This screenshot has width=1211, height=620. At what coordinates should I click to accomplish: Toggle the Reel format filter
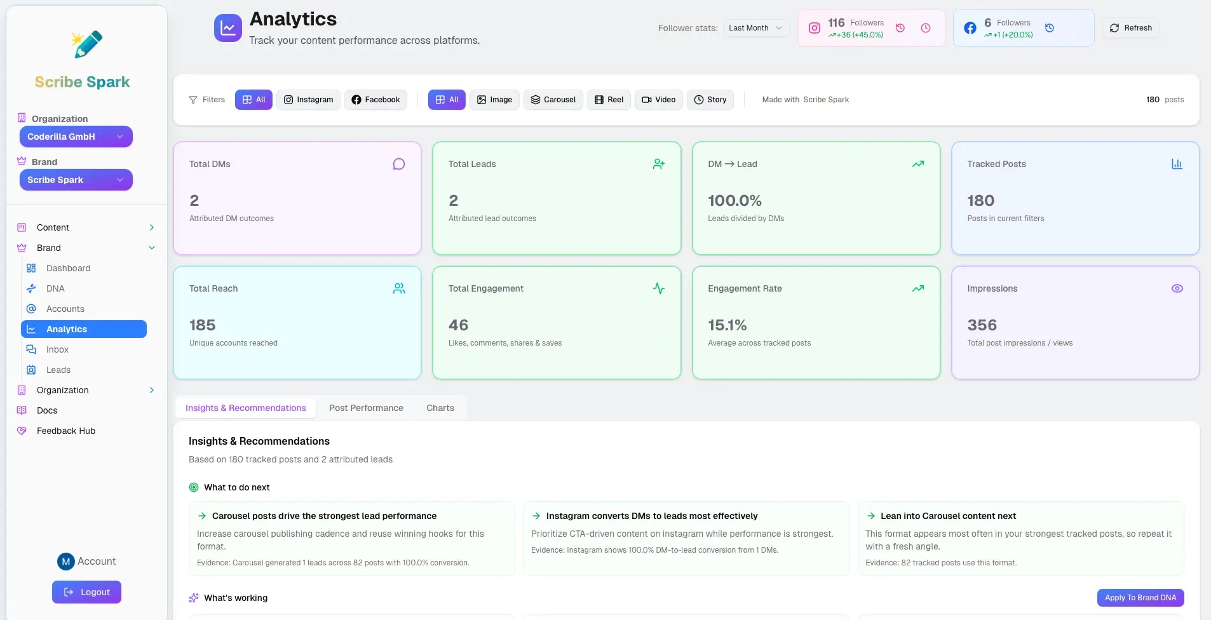point(609,100)
